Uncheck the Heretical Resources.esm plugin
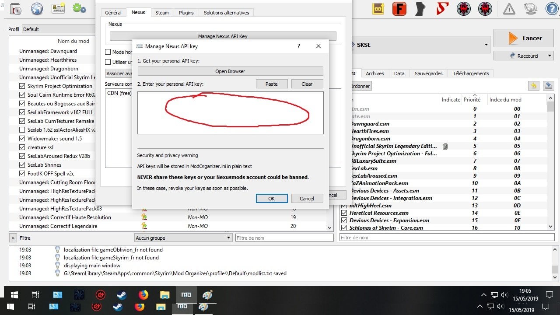The width and height of the screenshot is (560, 315). pos(344,213)
